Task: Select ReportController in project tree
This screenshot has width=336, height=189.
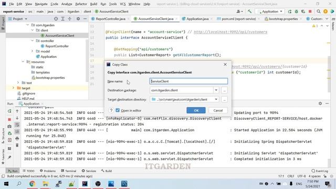Action: (57, 46)
